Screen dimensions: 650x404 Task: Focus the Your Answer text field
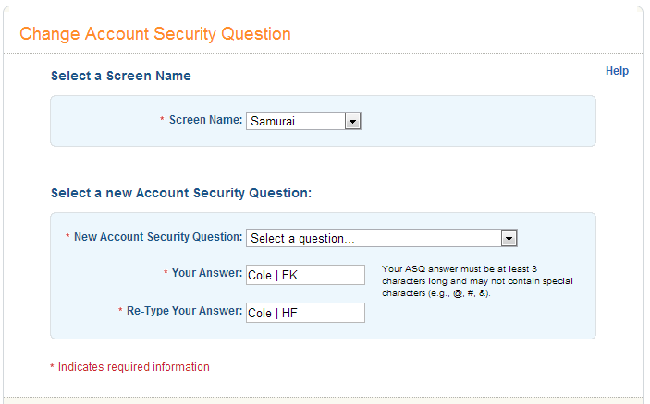[305, 275]
